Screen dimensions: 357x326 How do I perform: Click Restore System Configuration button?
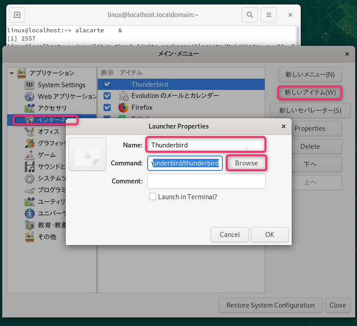pos(271,305)
